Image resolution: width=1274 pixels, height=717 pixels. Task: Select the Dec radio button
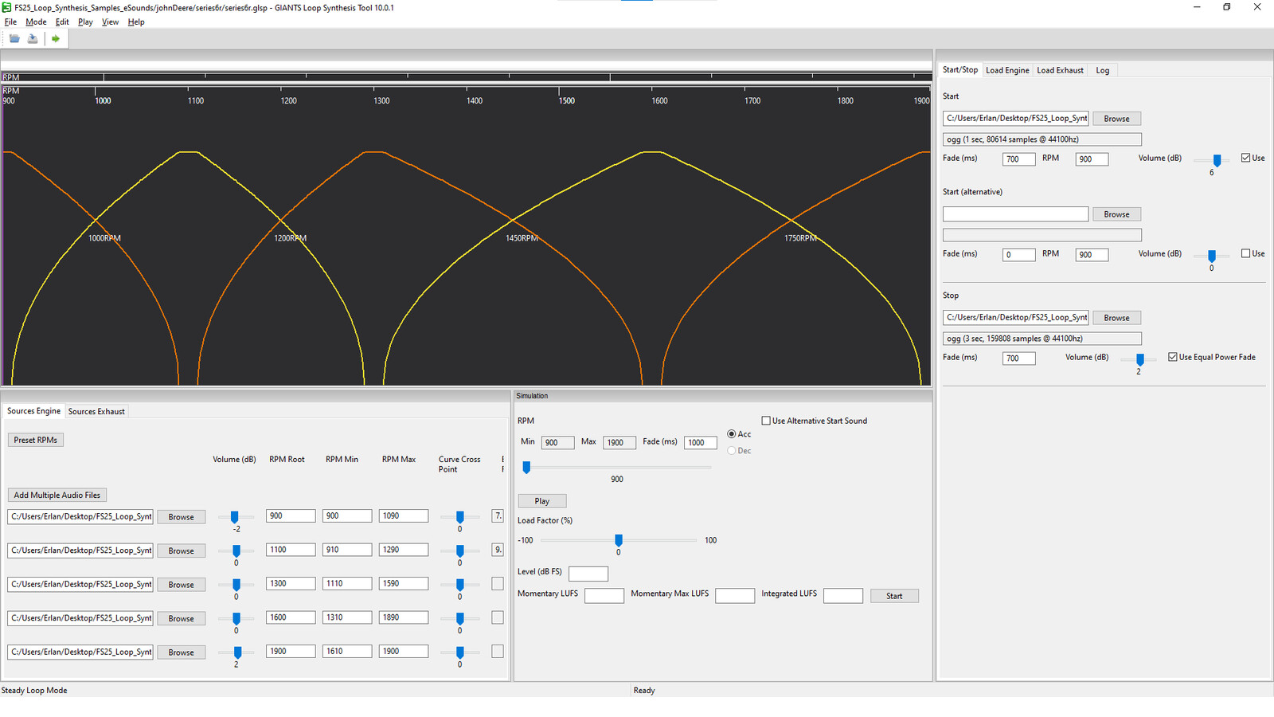(x=731, y=450)
